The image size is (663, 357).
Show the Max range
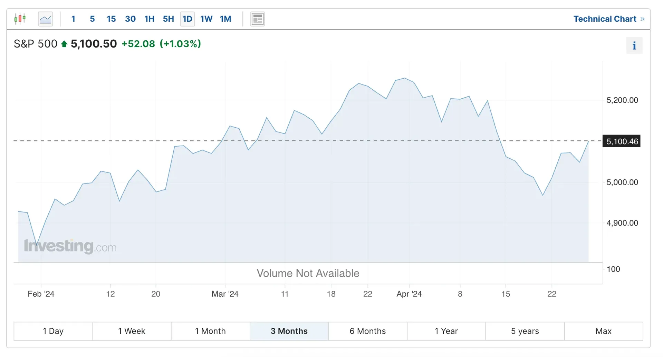click(x=604, y=331)
